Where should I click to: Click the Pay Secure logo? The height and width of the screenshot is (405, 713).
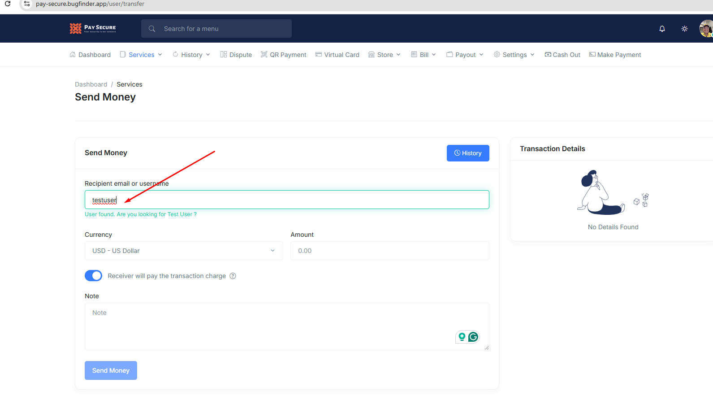click(x=93, y=28)
